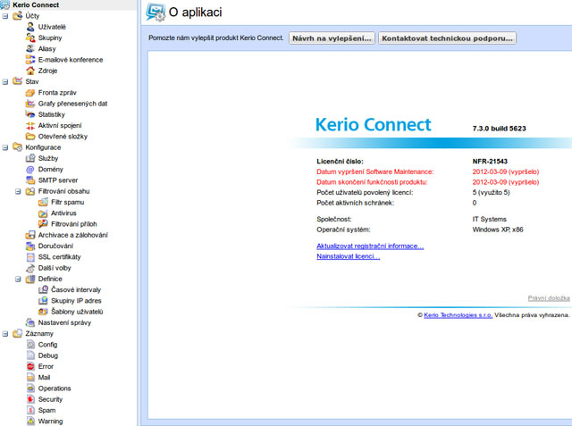Open the Filtrování příloh icon
572x426 pixels.
[x=44, y=224]
